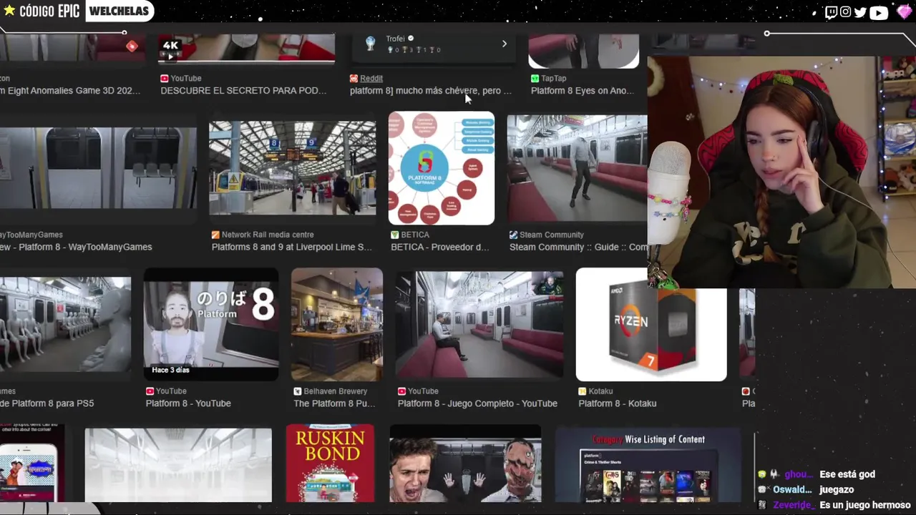Click chat user 'Oswald...' name
The width and height of the screenshot is (916, 515).
[x=792, y=490]
